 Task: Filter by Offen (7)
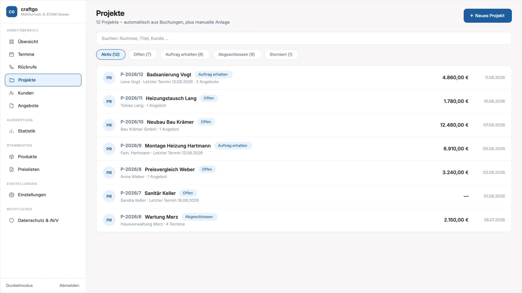142,54
